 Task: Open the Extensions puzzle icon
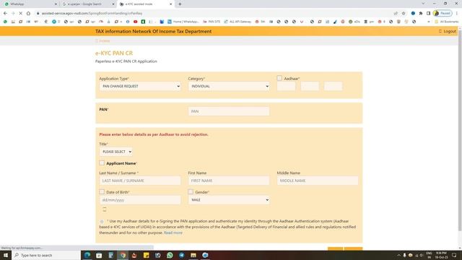421,13
